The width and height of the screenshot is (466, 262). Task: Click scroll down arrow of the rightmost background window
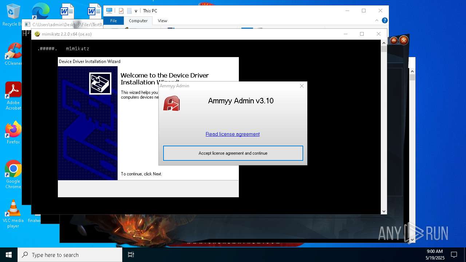[412, 239]
